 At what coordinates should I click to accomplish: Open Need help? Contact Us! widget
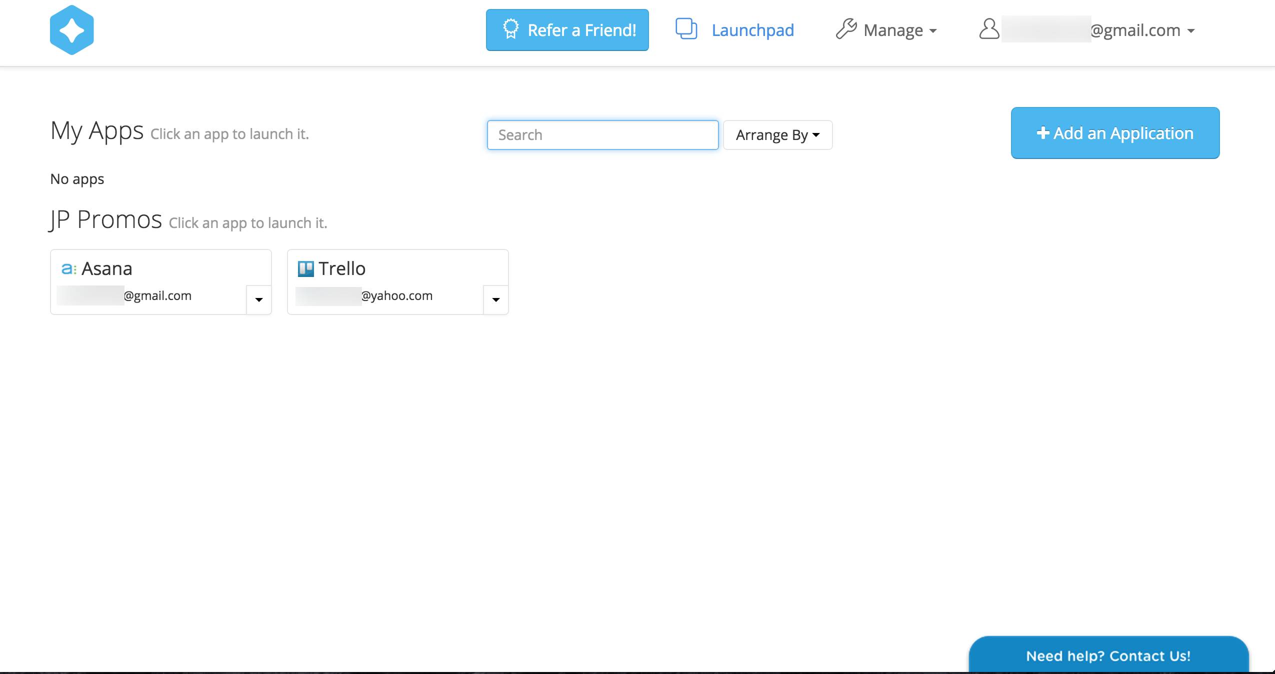coord(1108,655)
